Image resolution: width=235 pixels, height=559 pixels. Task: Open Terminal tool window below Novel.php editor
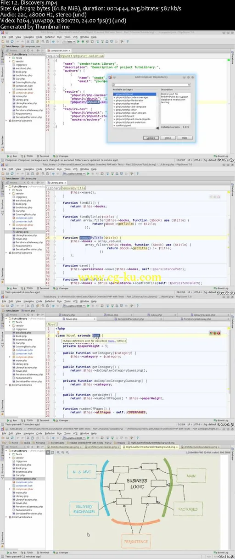[44, 419]
